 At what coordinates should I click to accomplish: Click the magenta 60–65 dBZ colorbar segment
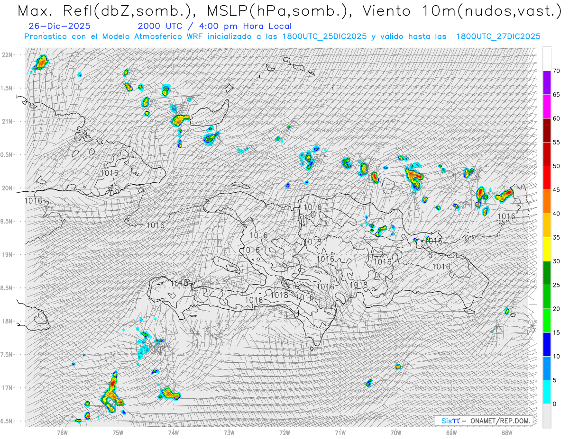coord(547,107)
